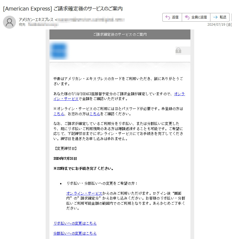Open the sender's profile avatar icon

pyautogui.click(x=9, y=22)
